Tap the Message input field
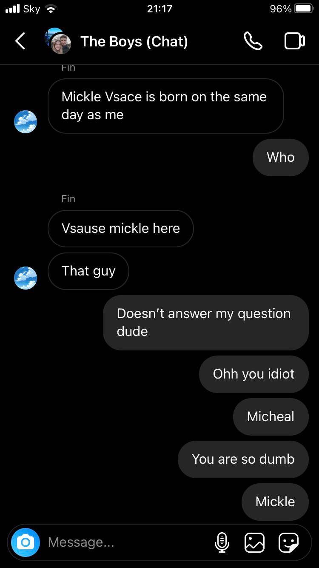Viewport: 319px width, 568px height. click(x=128, y=542)
